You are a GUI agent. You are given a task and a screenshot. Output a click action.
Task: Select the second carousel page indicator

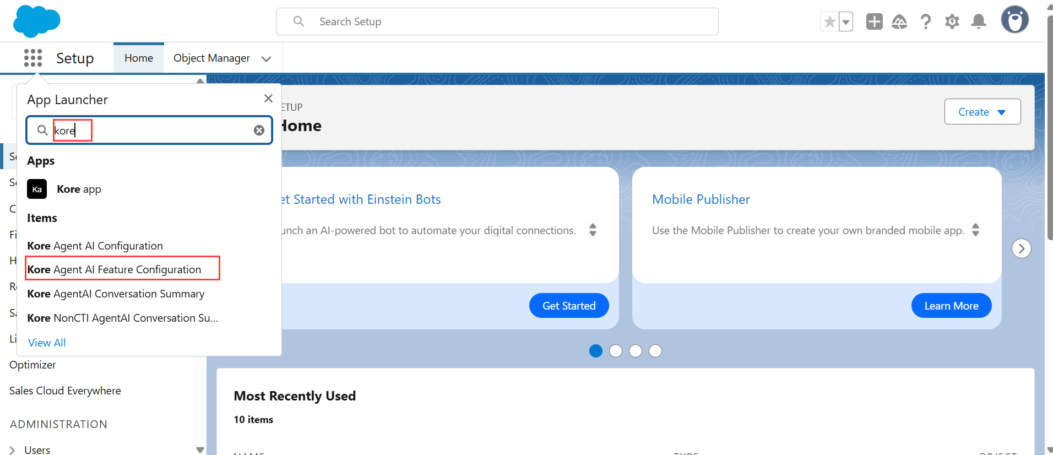tap(616, 351)
